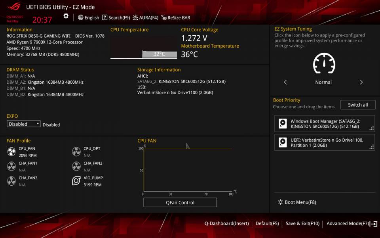Click the left chevron in EZ System Tuning

pos(285,82)
